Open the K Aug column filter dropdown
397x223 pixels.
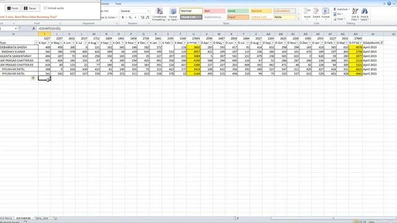pos(98,43)
